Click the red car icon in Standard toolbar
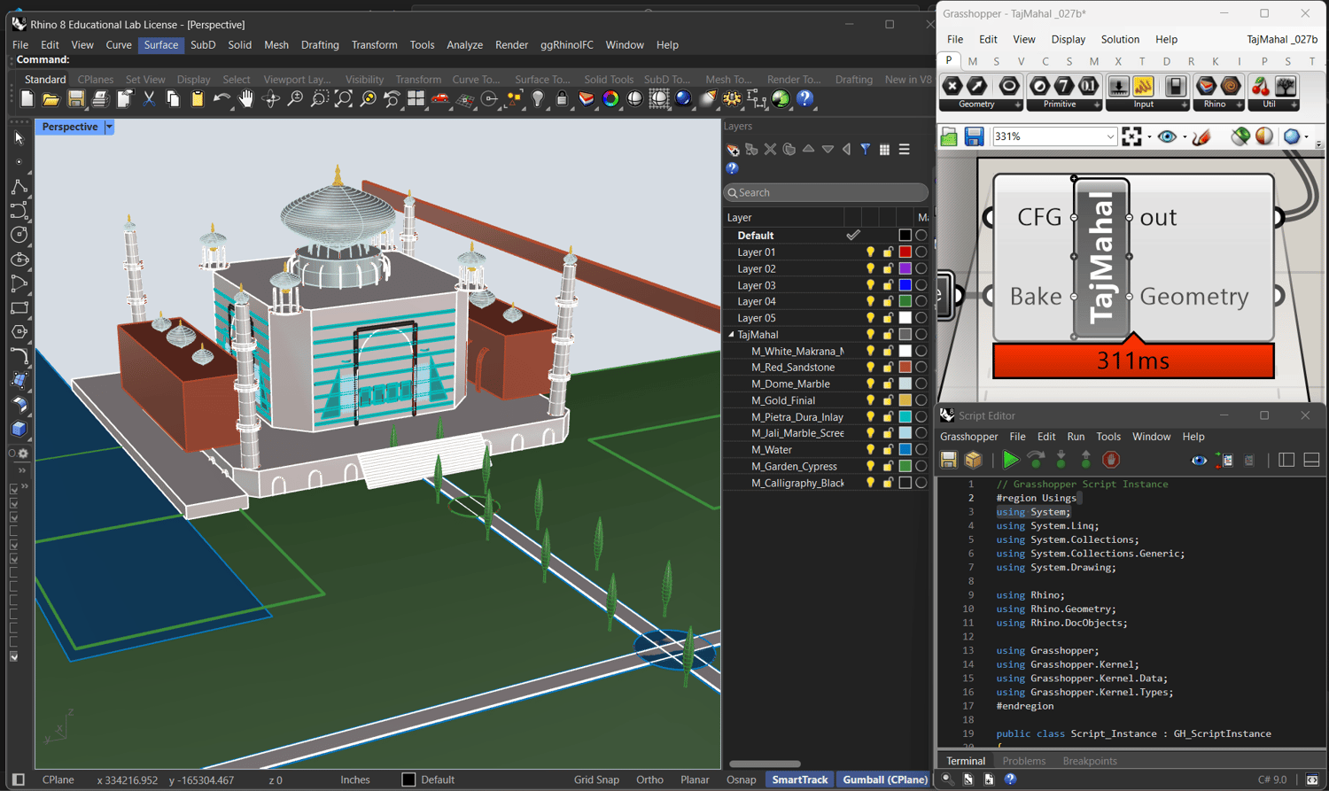This screenshot has width=1329, height=791. (x=440, y=99)
